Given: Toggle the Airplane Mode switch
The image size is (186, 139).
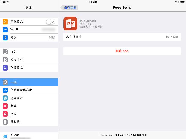Looking at the screenshot, I should 51,22.
